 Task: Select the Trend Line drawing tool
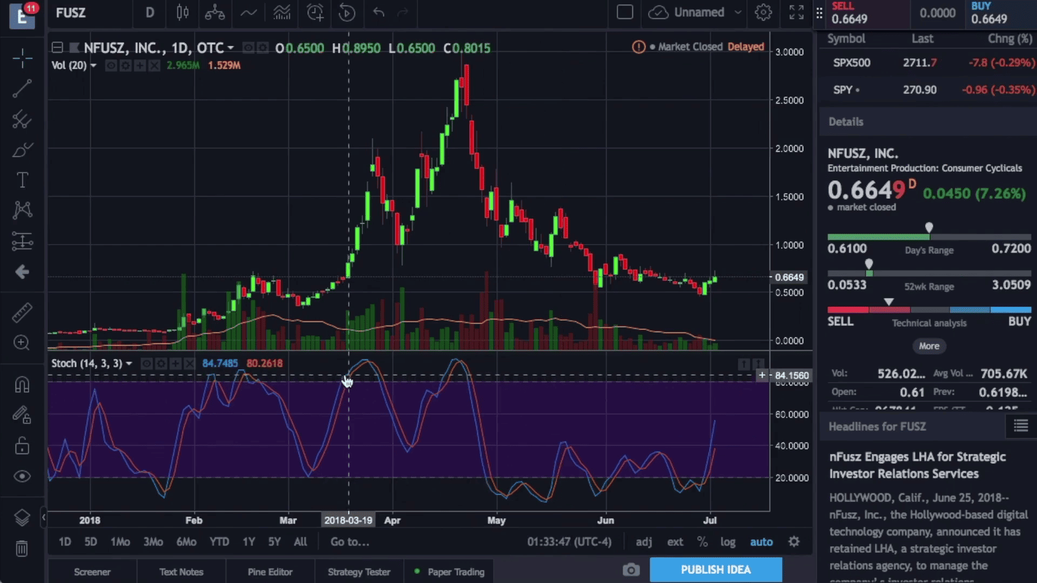click(x=22, y=89)
